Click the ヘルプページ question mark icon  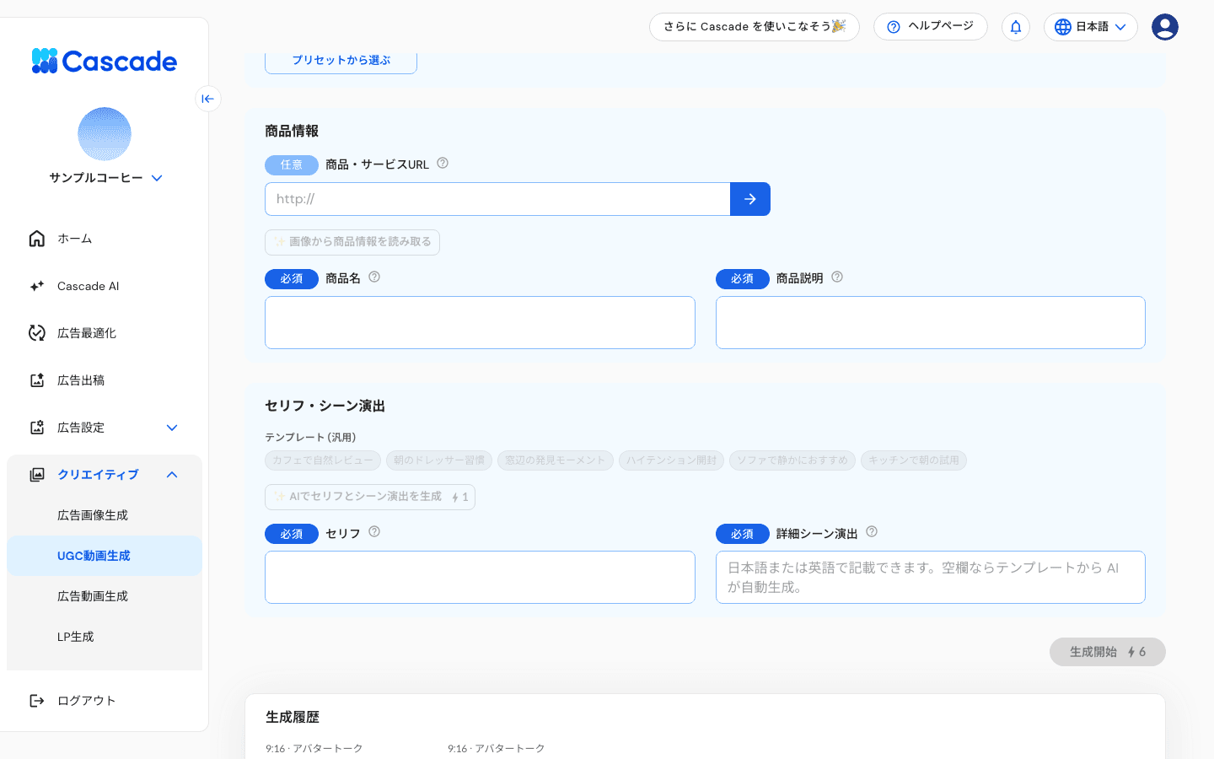click(x=894, y=27)
